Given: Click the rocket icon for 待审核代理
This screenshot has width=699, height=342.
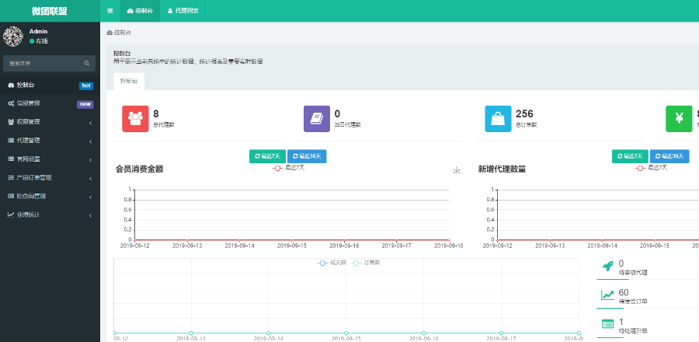Looking at the screenshot, I should pyautogui.click(x=607, y=267).
